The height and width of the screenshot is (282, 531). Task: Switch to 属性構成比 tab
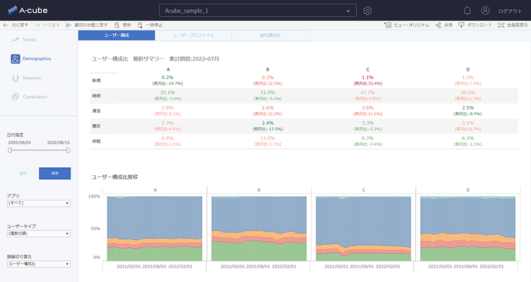(x=269, y=35)
